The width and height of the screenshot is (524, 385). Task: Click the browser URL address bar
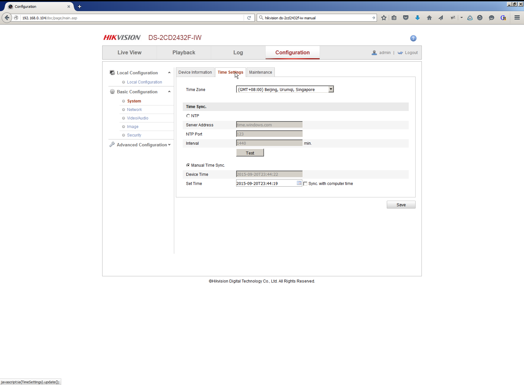click(x=132, y=18)
